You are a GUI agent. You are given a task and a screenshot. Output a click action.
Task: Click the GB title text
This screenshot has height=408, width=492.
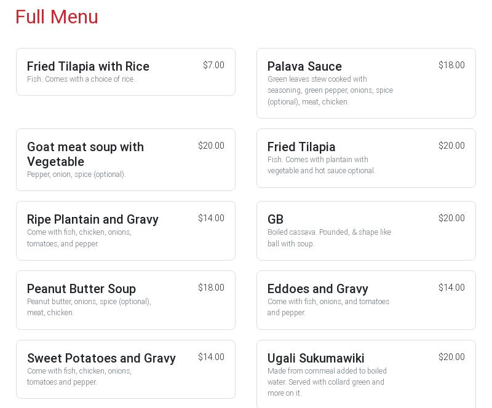(276, 219)
